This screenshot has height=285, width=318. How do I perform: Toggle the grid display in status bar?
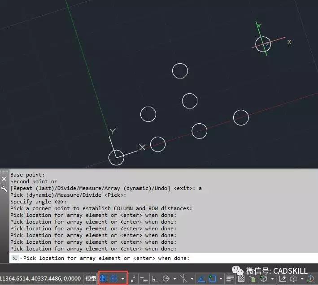104,278
